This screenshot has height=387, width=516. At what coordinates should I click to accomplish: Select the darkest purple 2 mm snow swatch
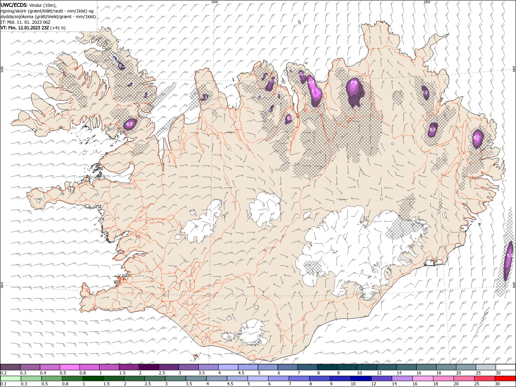click(x=149, y=367)
